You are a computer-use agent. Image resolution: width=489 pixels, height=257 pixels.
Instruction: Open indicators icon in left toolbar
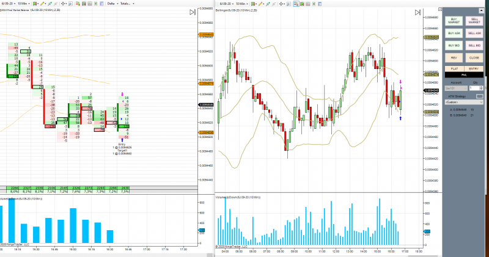coord(90,4)
